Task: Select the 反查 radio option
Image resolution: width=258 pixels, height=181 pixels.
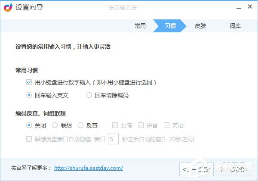Action: pyautogui.click(x=80, y=125)
